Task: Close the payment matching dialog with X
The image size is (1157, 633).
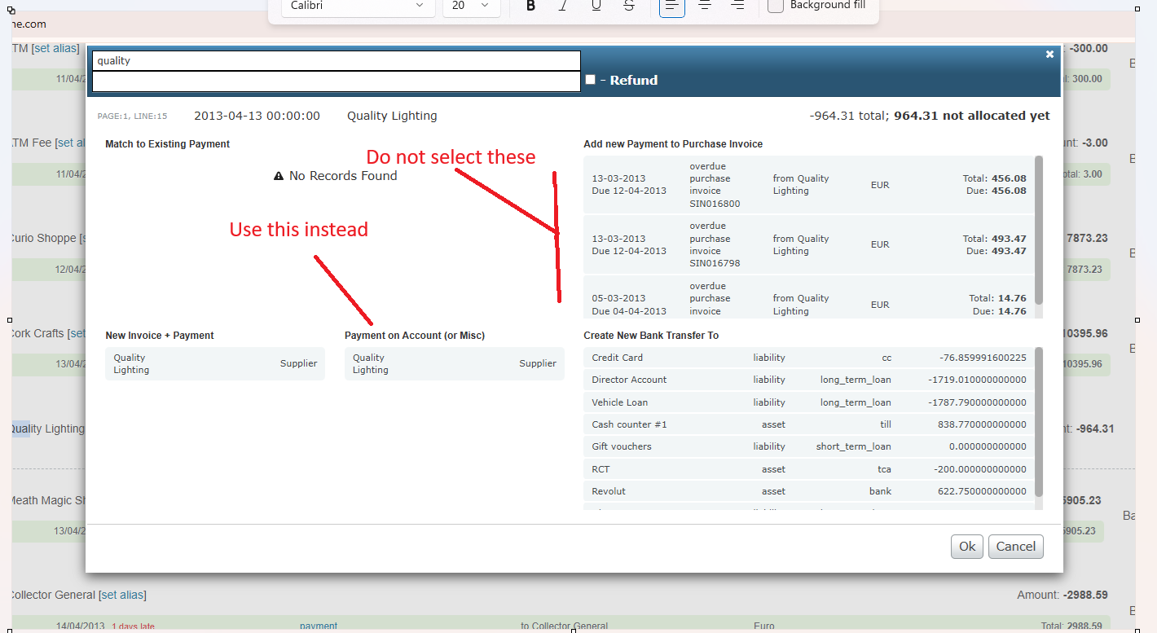Action: pos(1049,55)
